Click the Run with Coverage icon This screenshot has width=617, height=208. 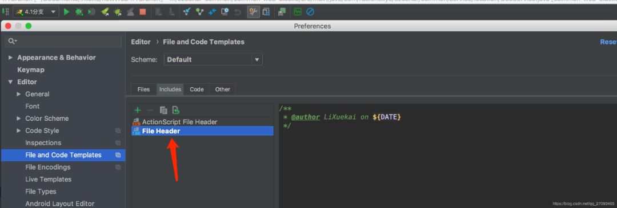coord(91,12)
